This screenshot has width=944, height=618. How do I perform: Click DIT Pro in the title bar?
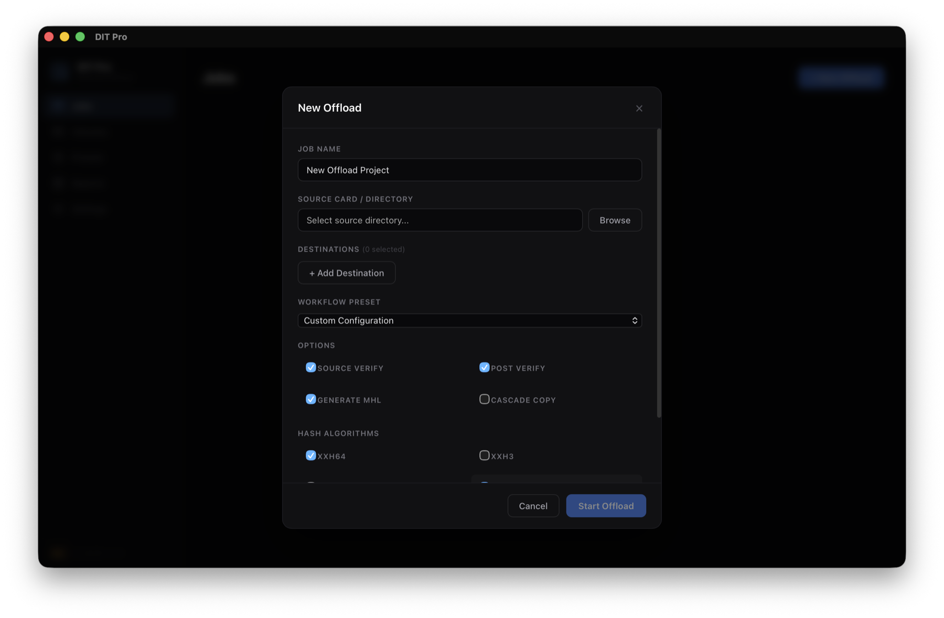[111, 37]
